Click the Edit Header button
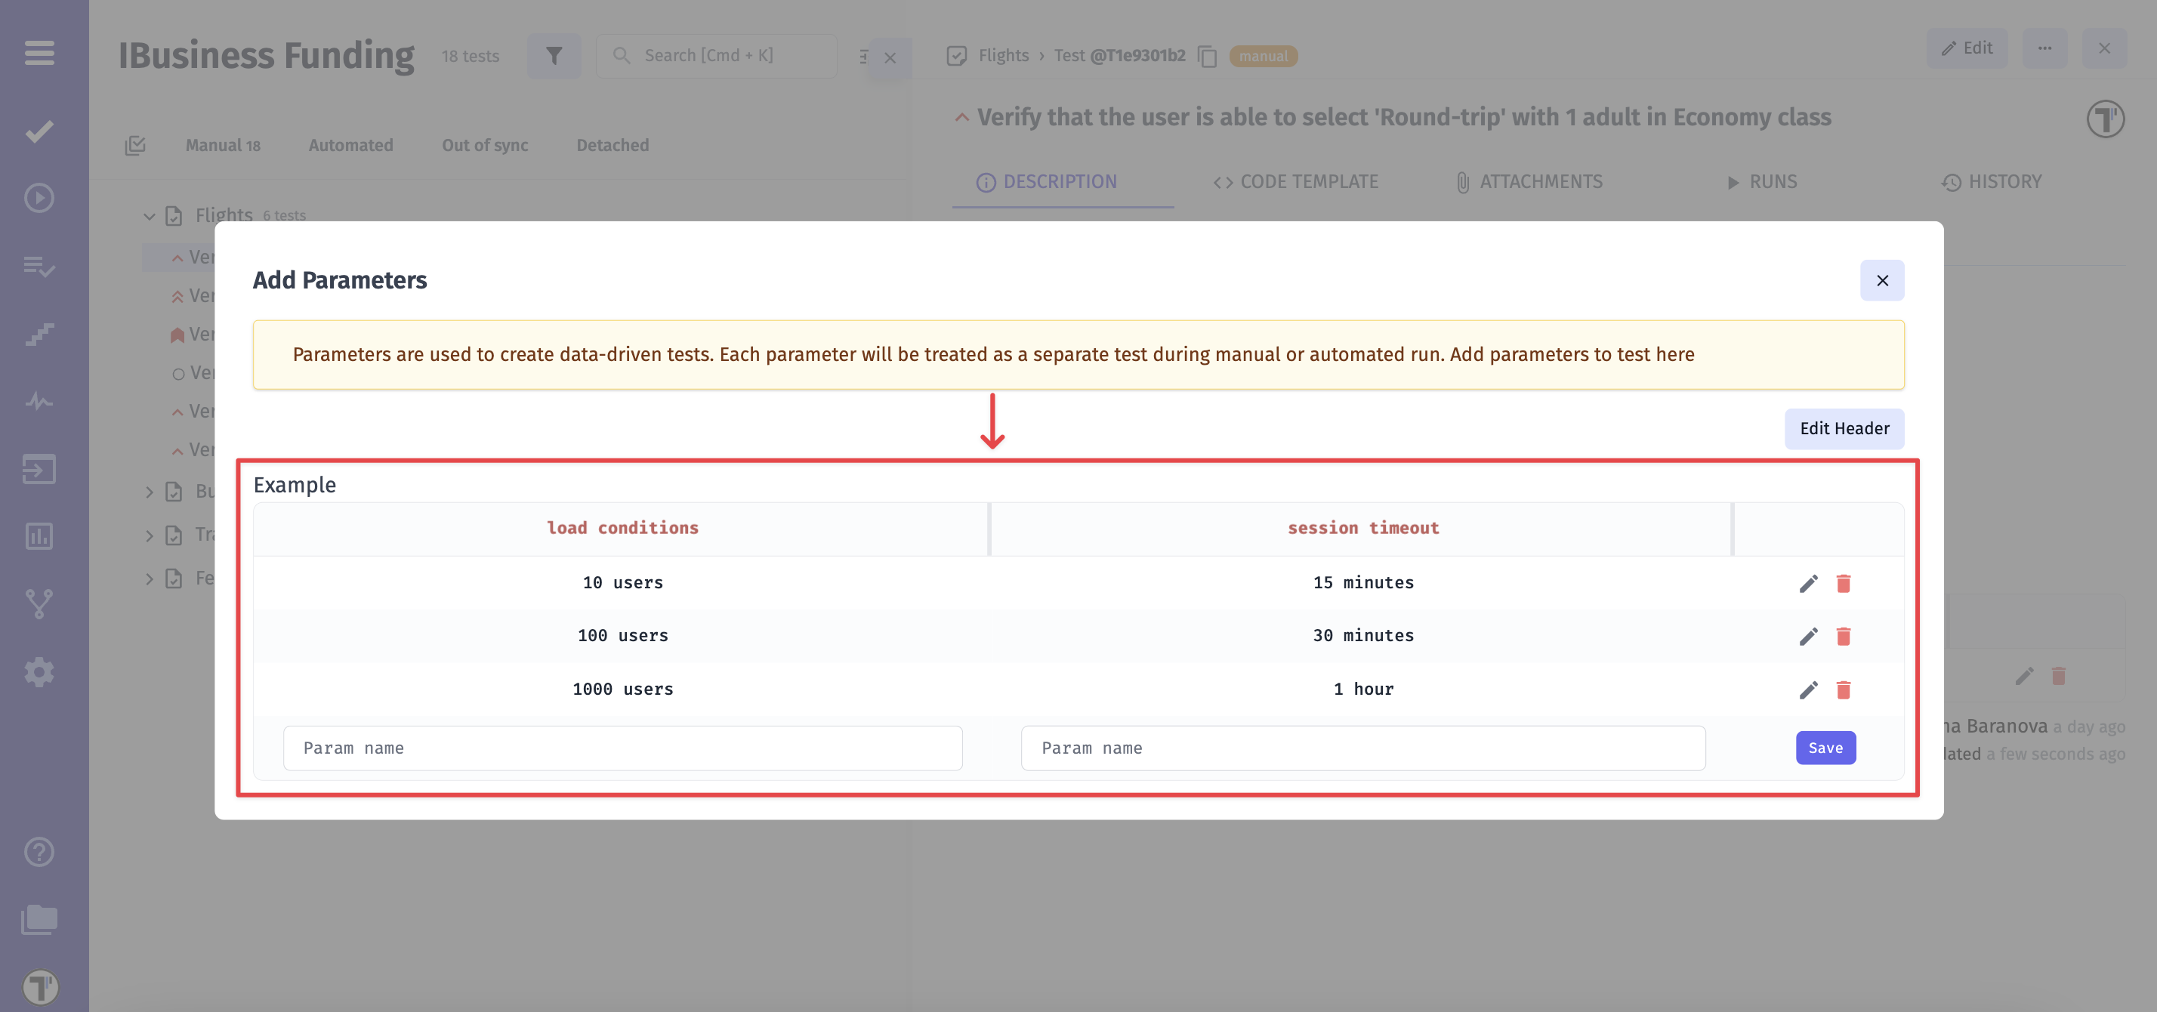This screenshot has height=1012, width=2157. 1844,428
